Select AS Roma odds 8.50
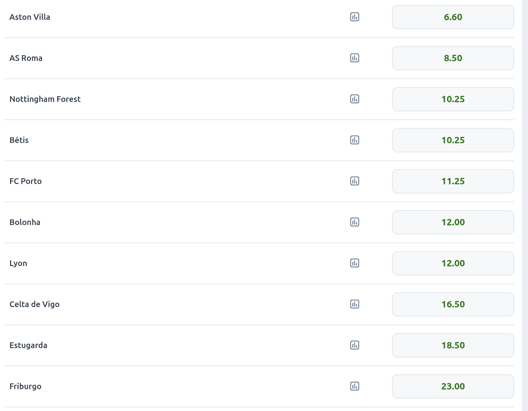 click(x=453, y=58)
